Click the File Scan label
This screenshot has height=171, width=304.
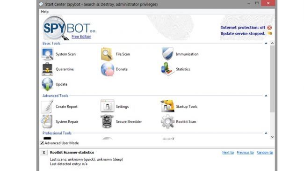(123, 54)
